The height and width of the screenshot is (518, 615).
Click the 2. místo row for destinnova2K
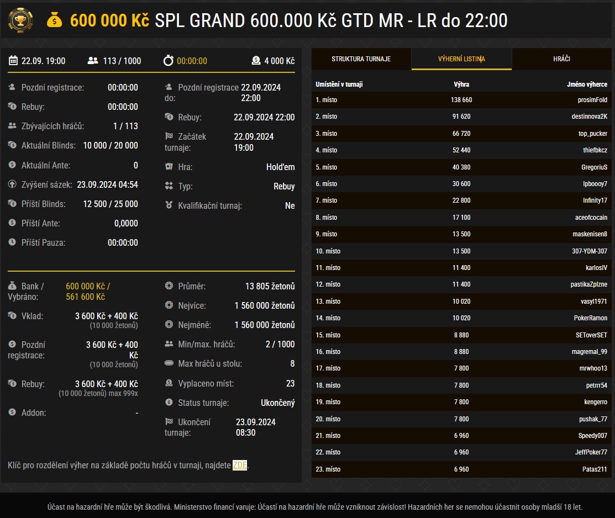click(x=461, y=117)
